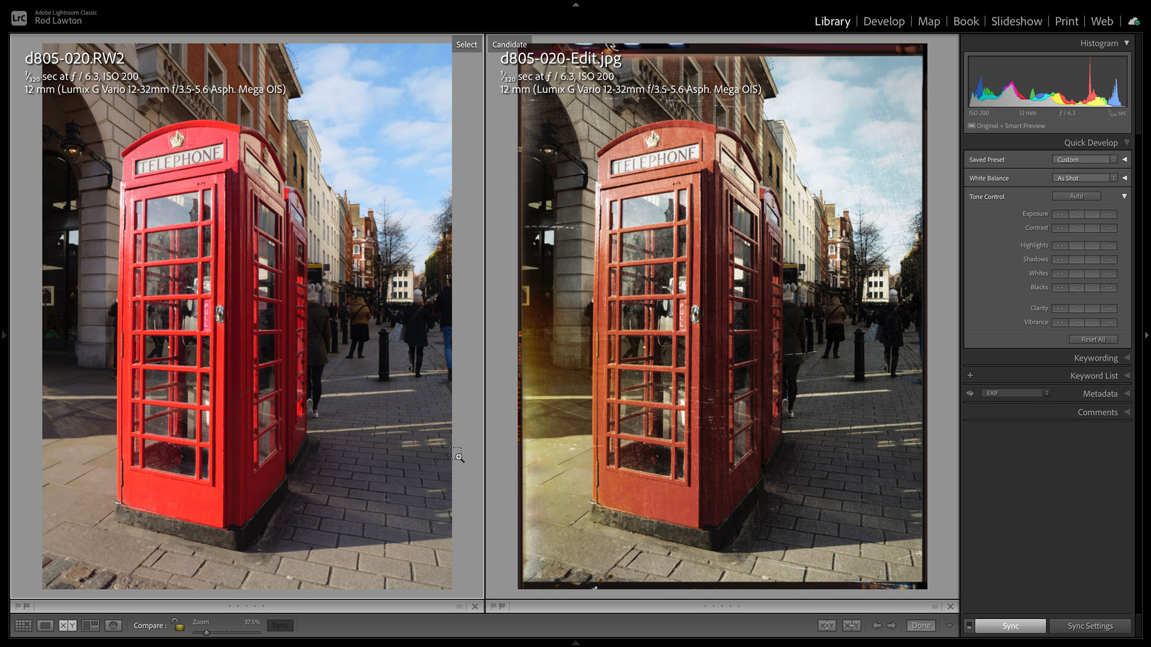Click the Auto tone control button
1151x647 pixels.
[x=1076, y=196]
